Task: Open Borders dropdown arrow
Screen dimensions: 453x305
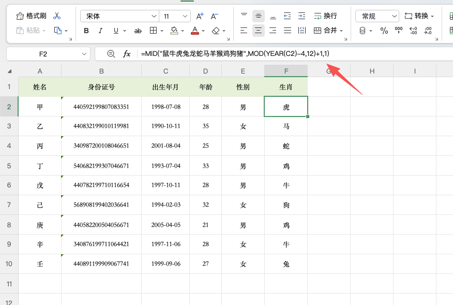Action: (162, 31)
